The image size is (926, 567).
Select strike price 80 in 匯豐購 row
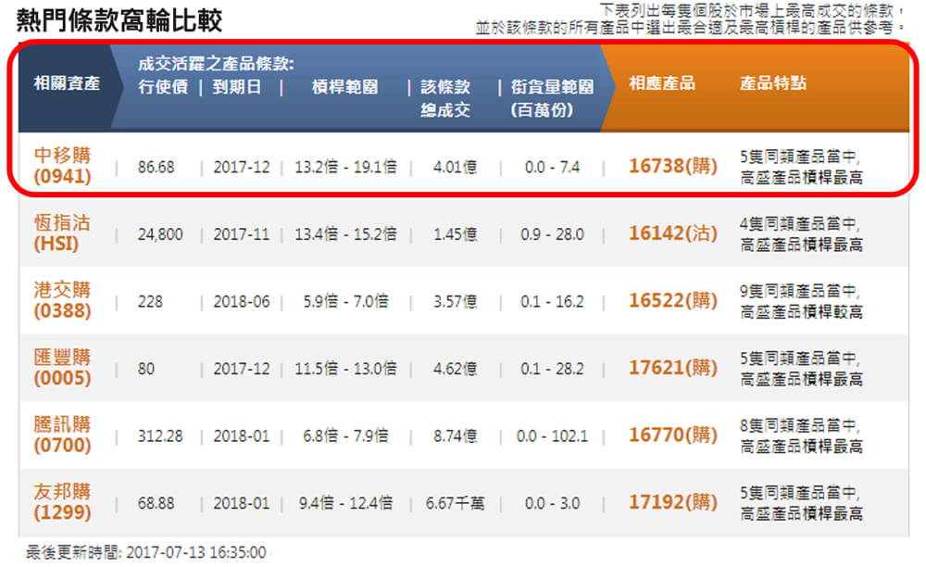pos(146,369)
